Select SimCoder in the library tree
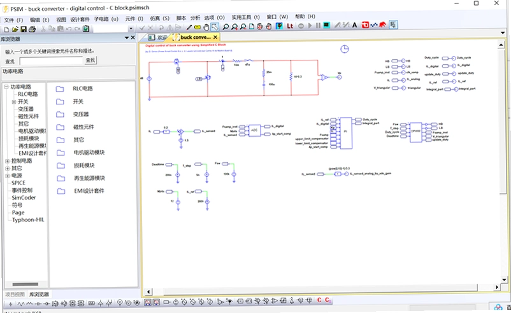 (x=24, y=197)
